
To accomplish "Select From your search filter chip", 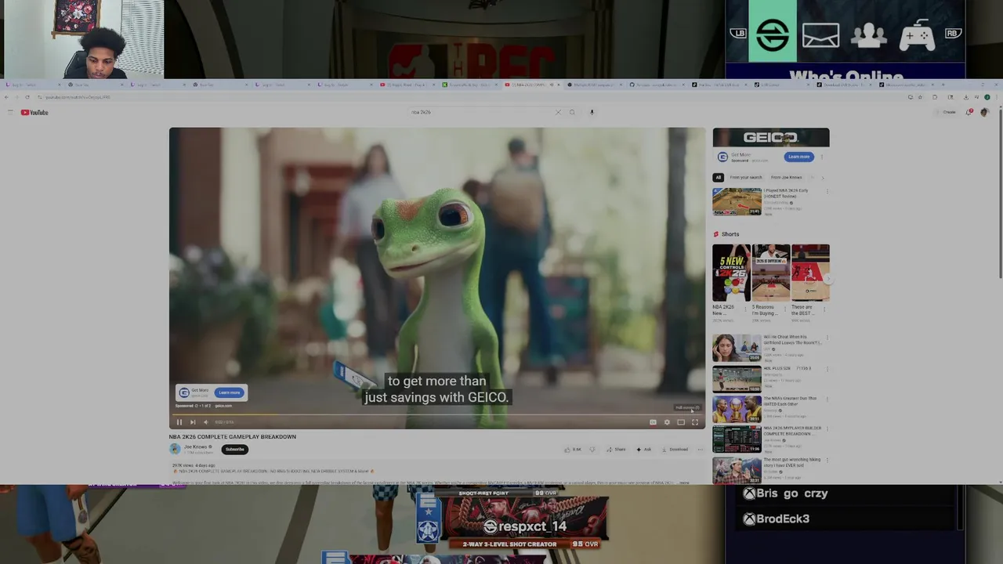I will pyautogui.click(x=745, y=177).
